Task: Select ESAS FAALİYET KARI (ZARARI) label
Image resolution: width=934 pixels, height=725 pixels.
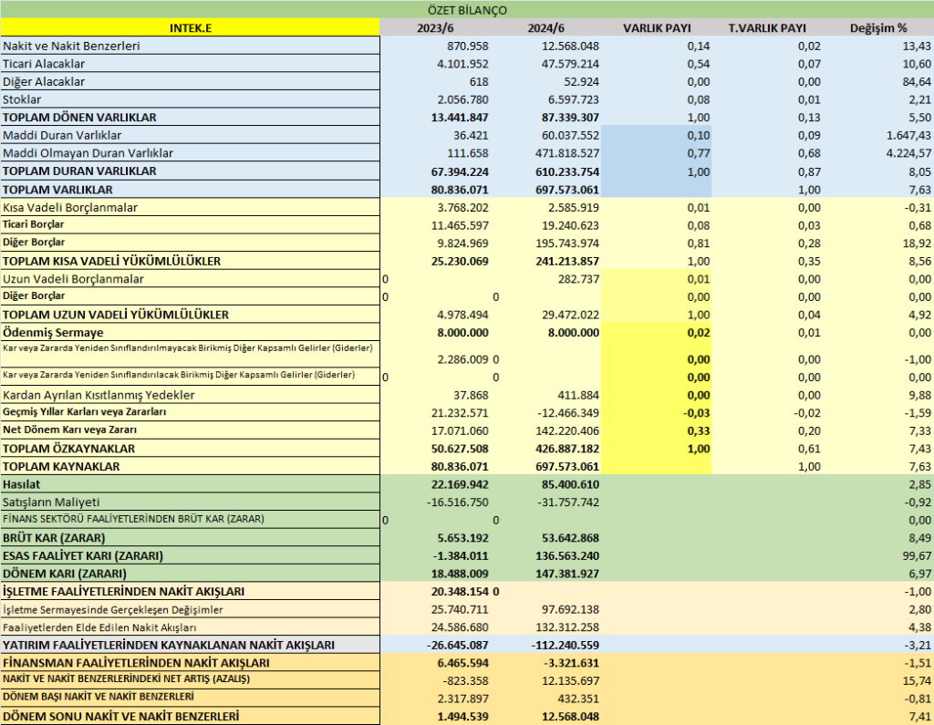Action: 83,555
